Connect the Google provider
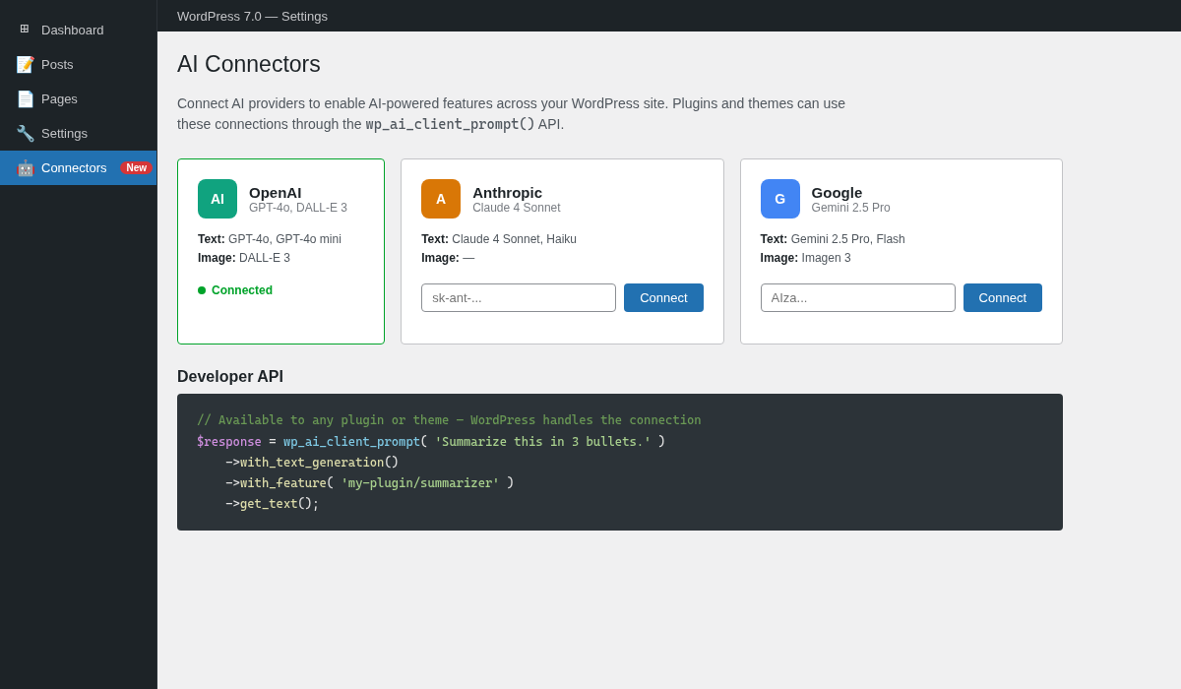The height and width of the screenshot is (689, 1181). pos(1003,297)
